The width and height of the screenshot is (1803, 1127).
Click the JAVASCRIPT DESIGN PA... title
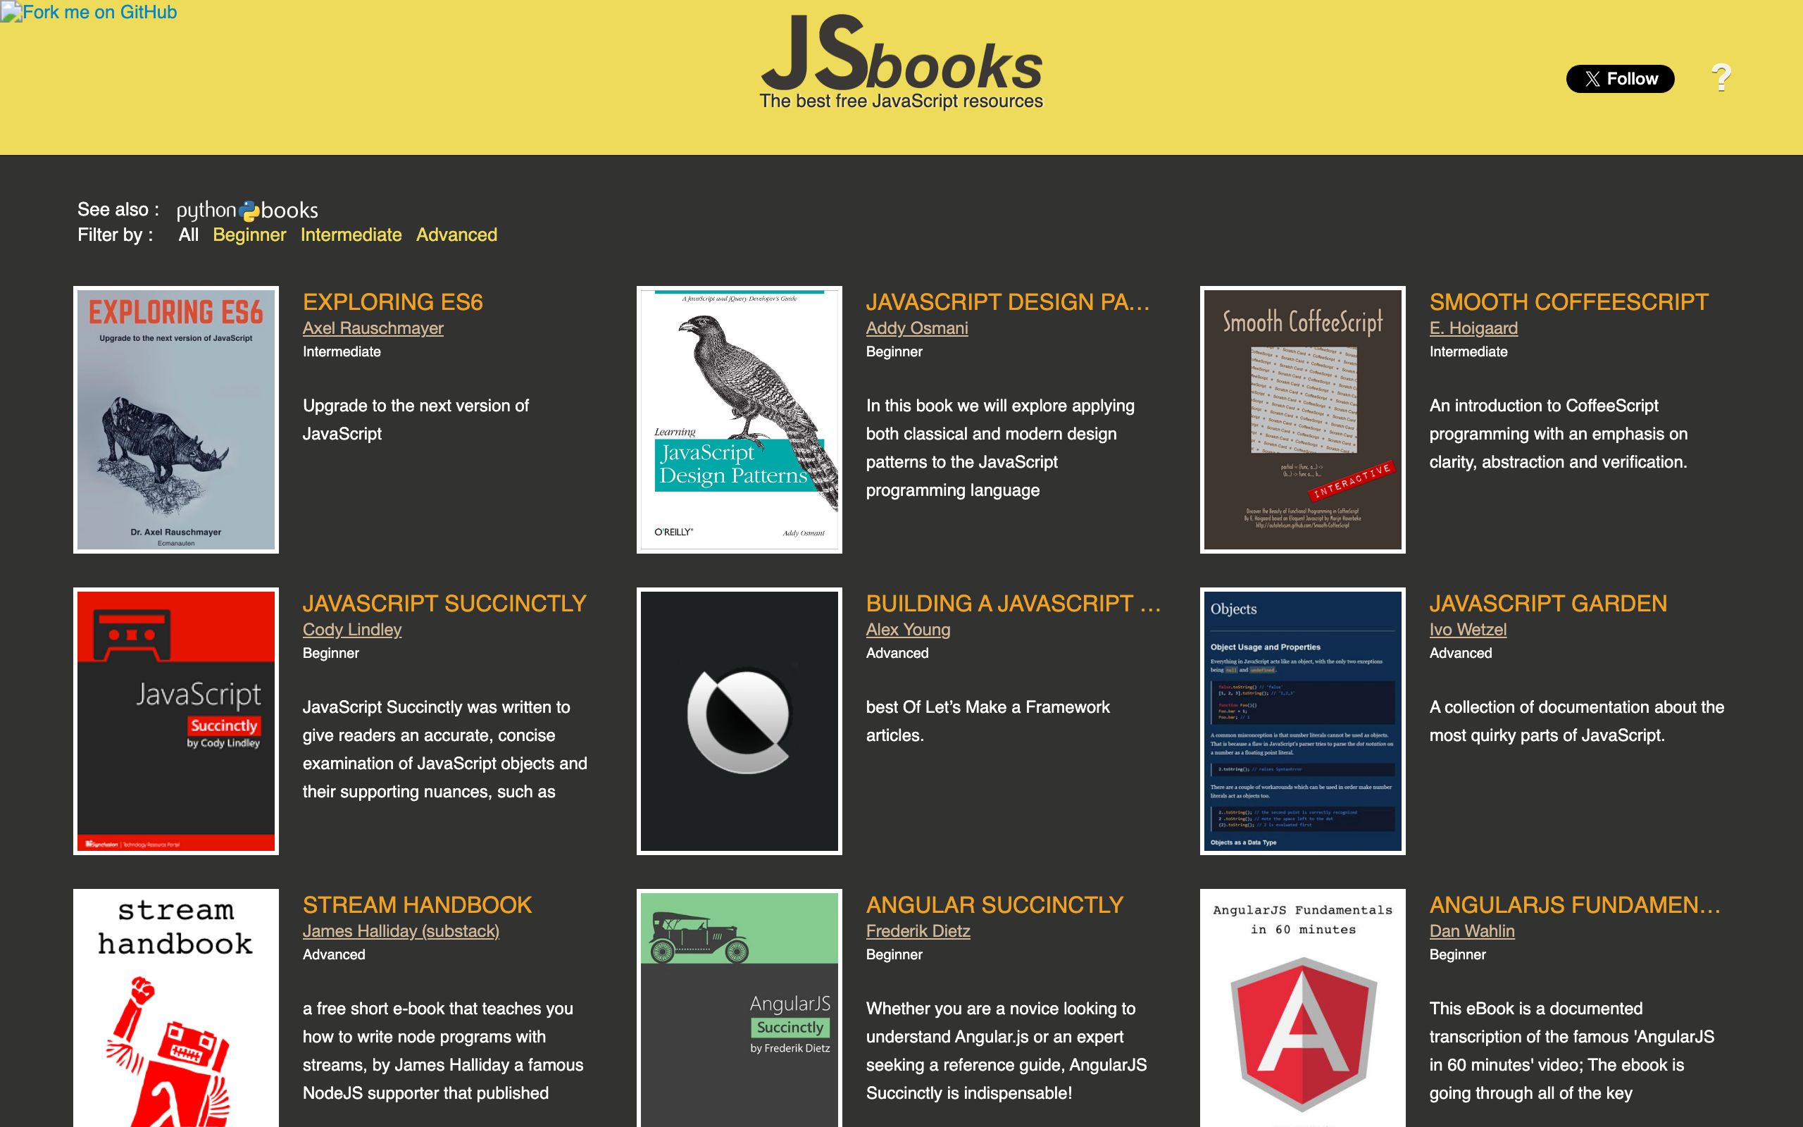pos(1008,302)
